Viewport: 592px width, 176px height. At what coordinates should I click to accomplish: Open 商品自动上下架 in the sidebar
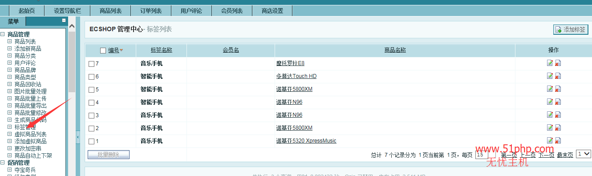pyautogui.click(x=33, y=156)
